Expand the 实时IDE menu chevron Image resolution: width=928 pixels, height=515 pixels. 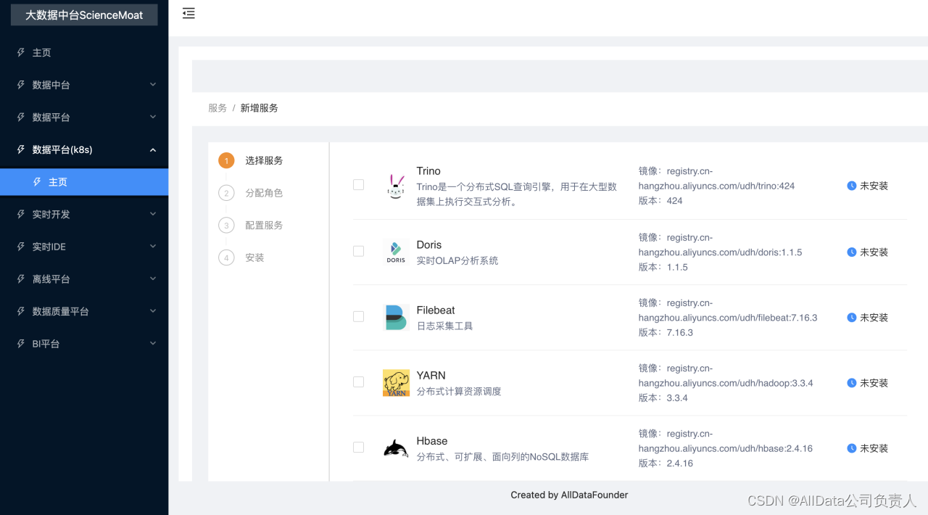(153, 246)
